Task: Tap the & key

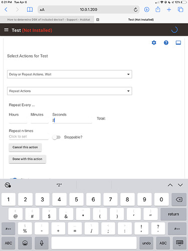Action: 66,214
